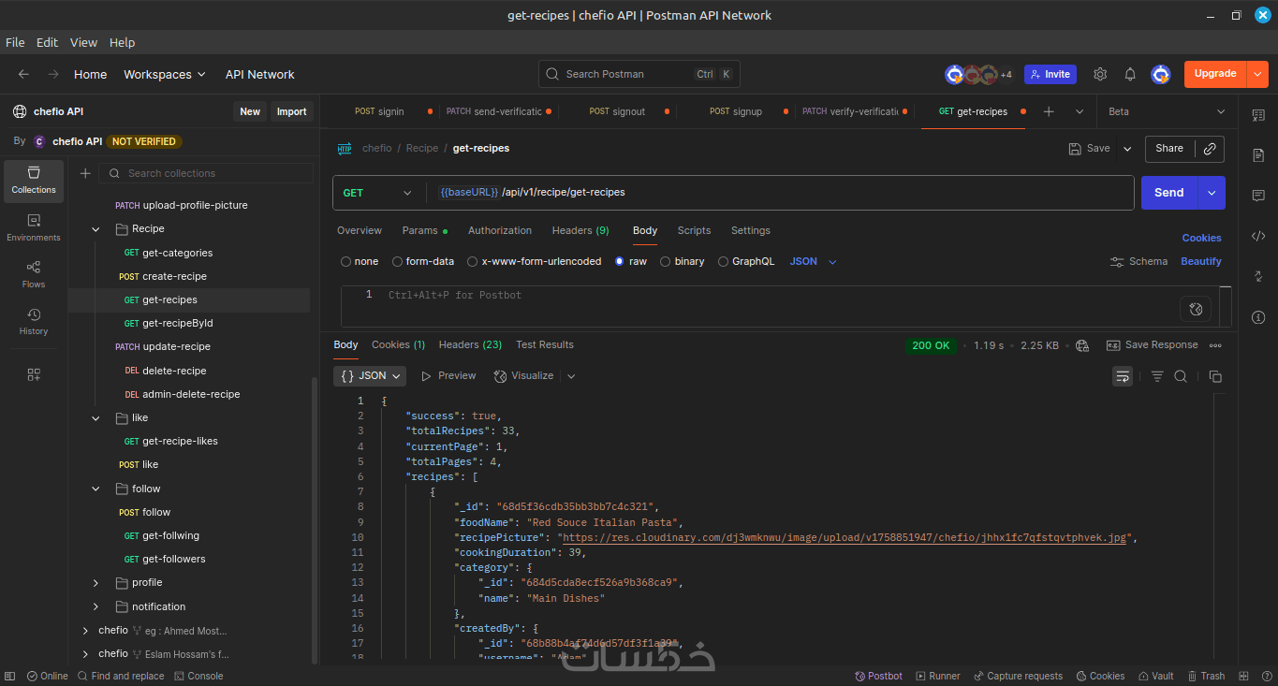Image resolution: width=1278 pixels, height=686 pixels.
Task: Click the Search Postman field
Action: coord(639,74)
